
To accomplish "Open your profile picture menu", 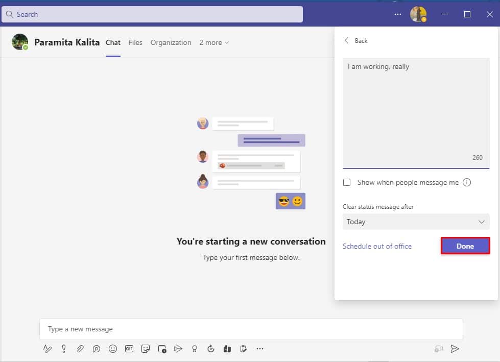I will [418, 14].
